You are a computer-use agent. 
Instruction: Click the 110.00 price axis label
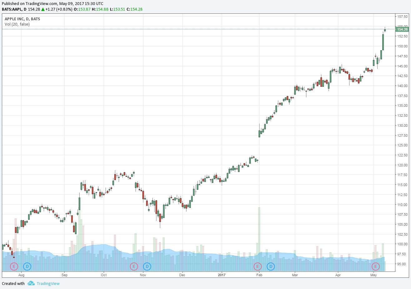click(x=402, y=205)
